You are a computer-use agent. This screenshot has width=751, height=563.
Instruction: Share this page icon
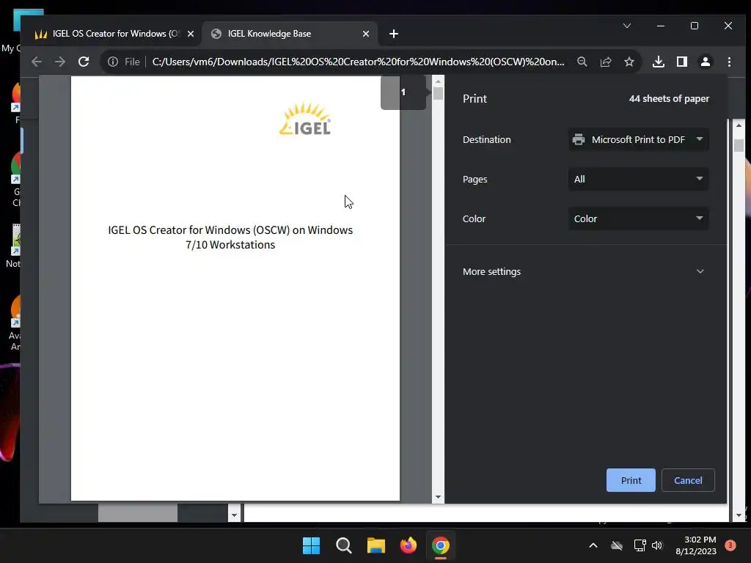click(x=606, y=62)
